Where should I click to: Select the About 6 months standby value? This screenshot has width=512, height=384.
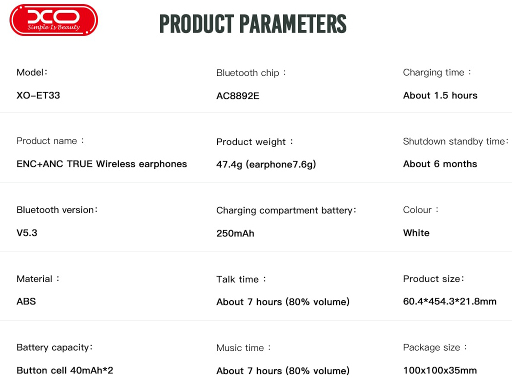pos(440,164)
